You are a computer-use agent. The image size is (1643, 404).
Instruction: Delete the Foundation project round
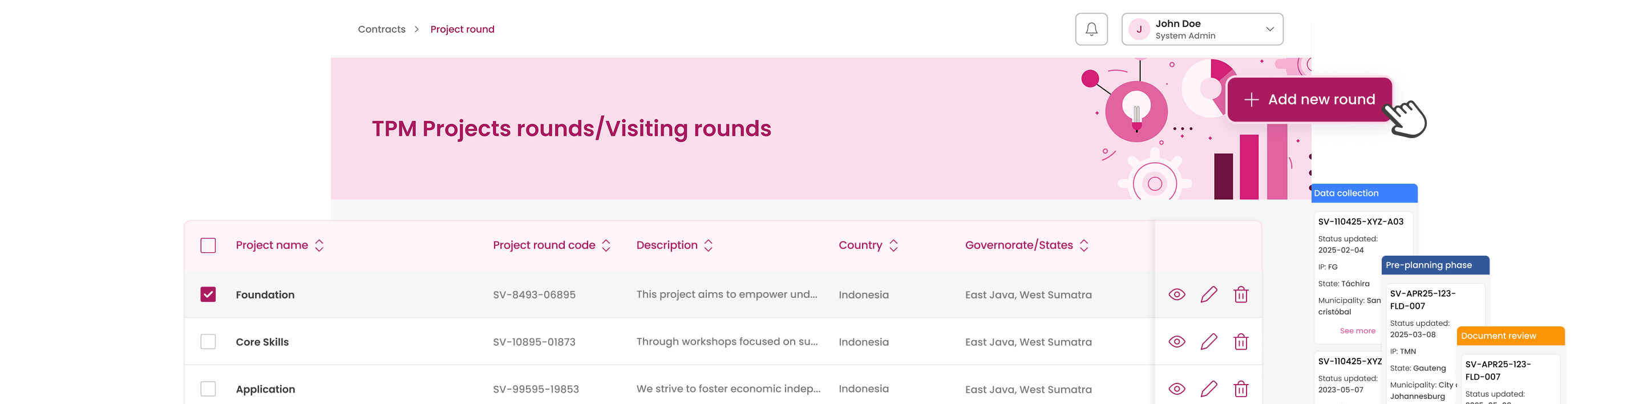coord(1241,295)
